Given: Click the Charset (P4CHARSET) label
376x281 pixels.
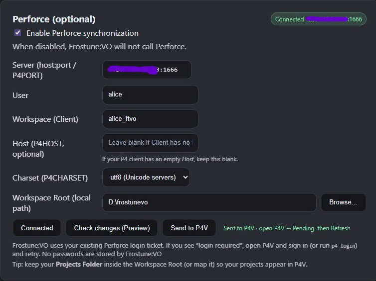Looking at the screenshot, I should [x=50, y=178].
